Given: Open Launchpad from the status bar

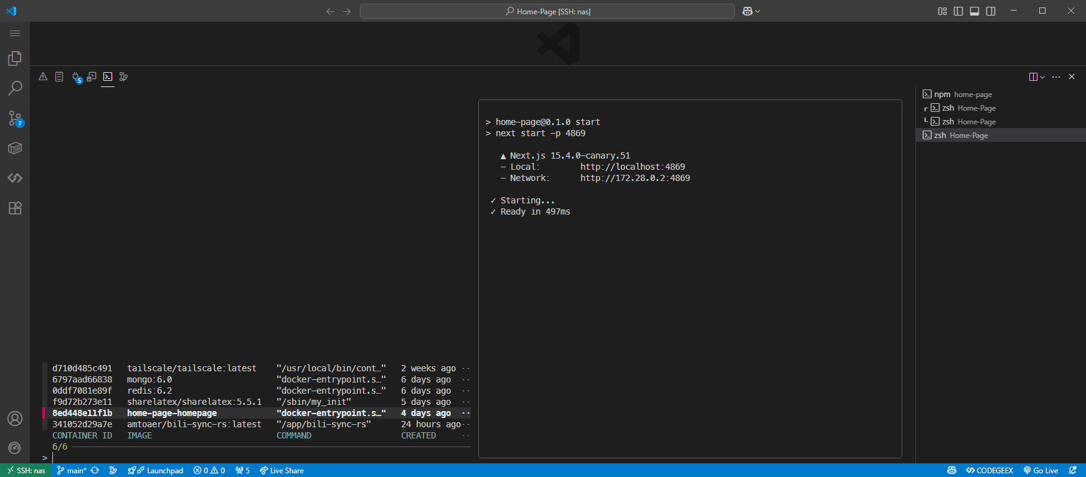Looking at the screenshot, I should pyautogui.click(x=156, y=470).
